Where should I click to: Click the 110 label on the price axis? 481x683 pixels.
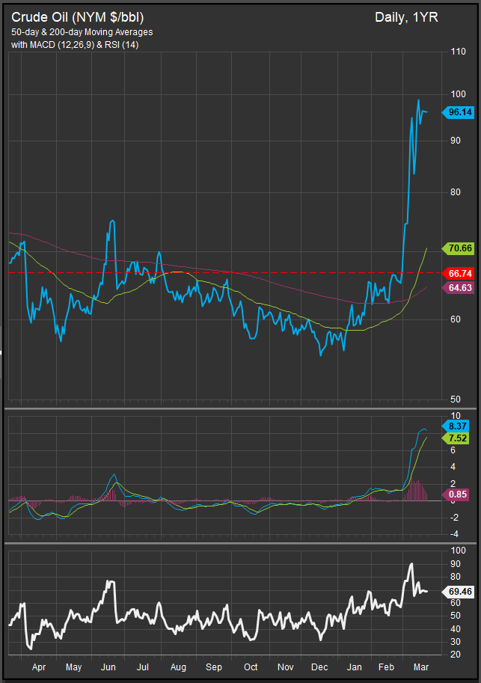[x=457, y=52]
